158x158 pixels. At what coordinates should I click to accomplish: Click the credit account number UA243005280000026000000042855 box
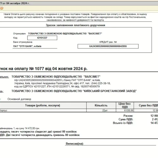coord(108,46)
